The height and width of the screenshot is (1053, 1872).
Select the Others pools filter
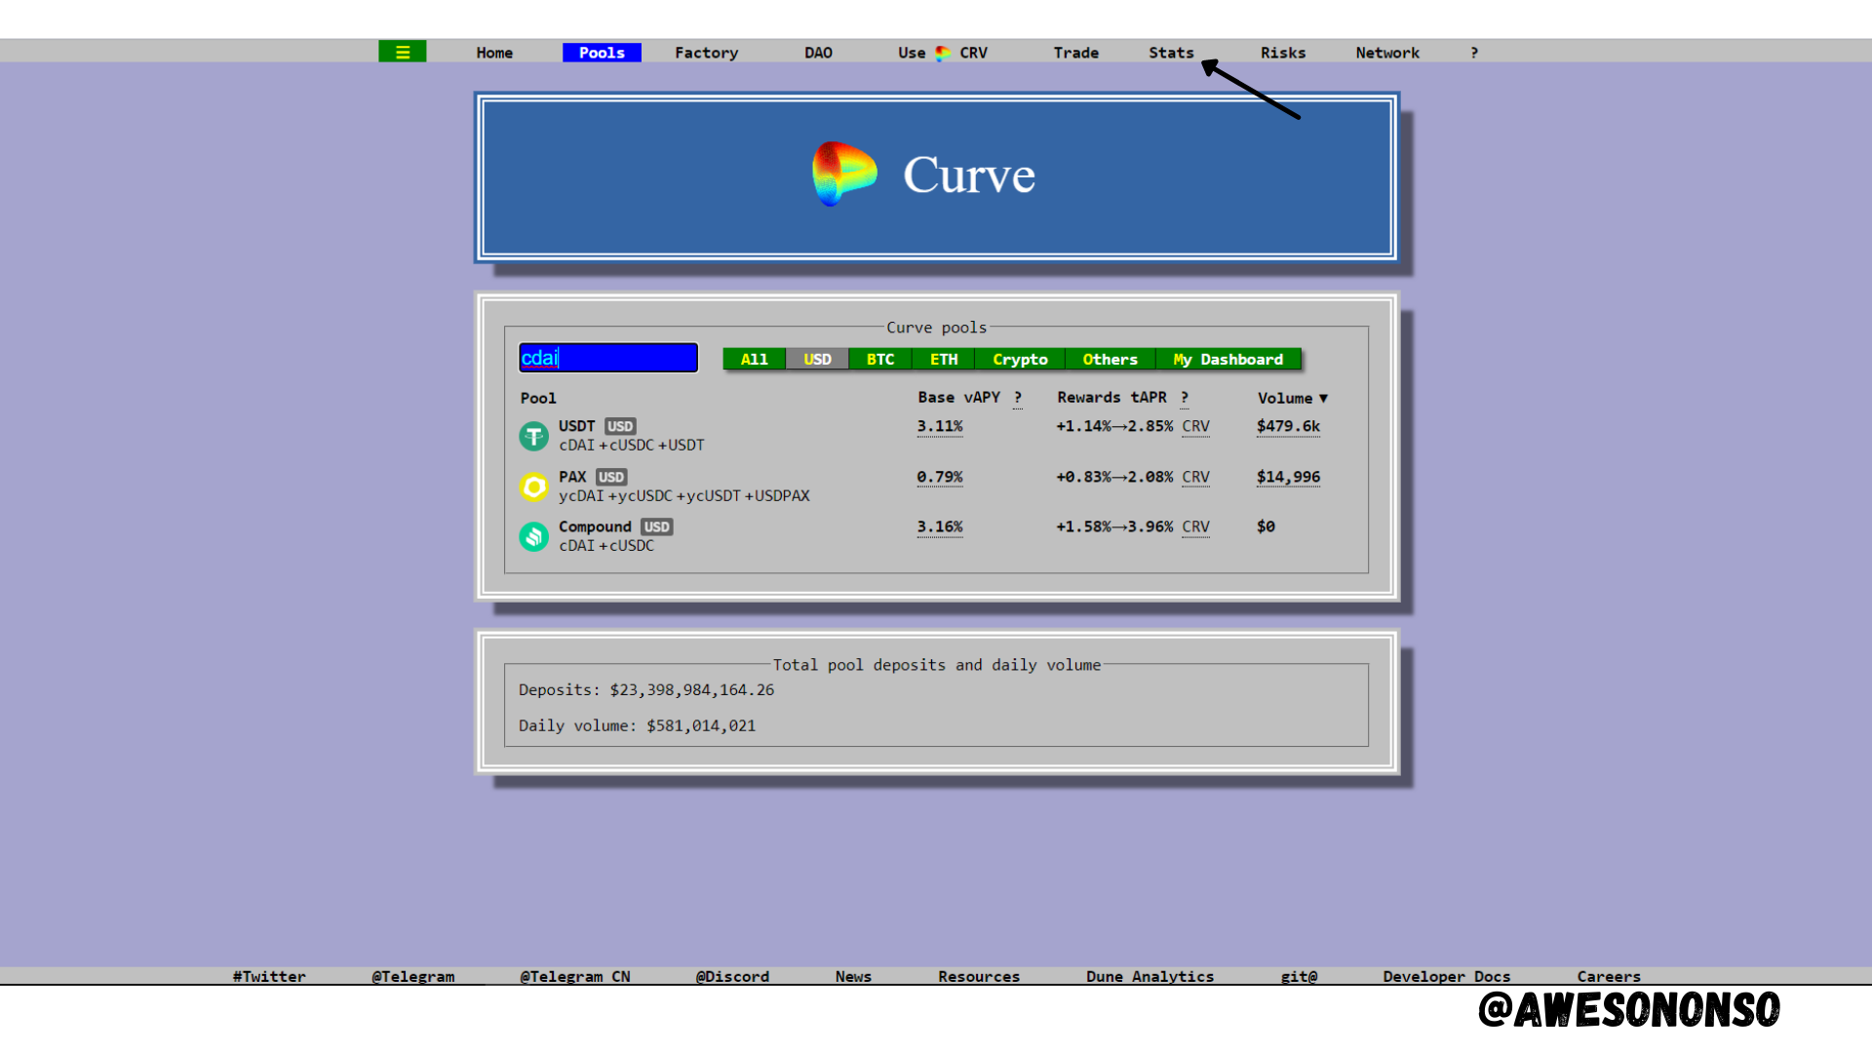1110,359
